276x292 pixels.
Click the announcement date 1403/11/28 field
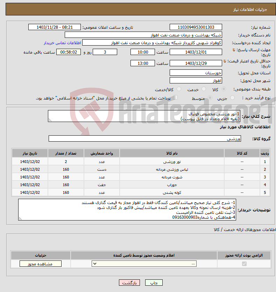coord(55,27)
